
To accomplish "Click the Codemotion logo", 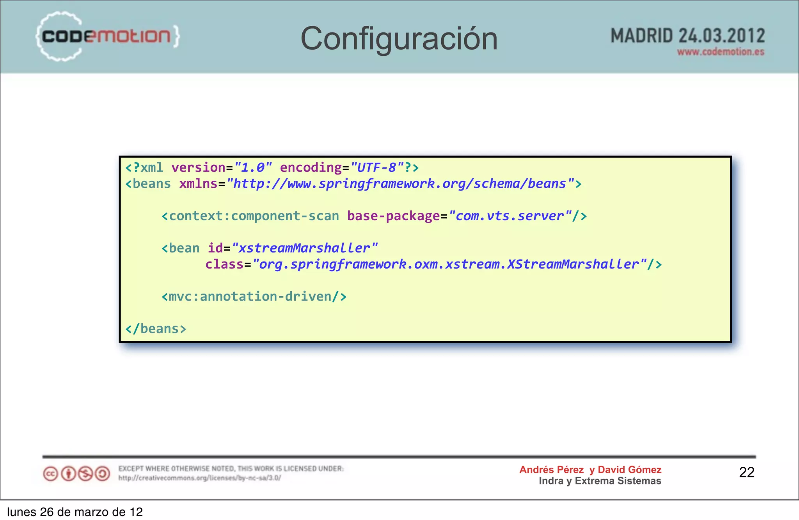I will 107,36.
